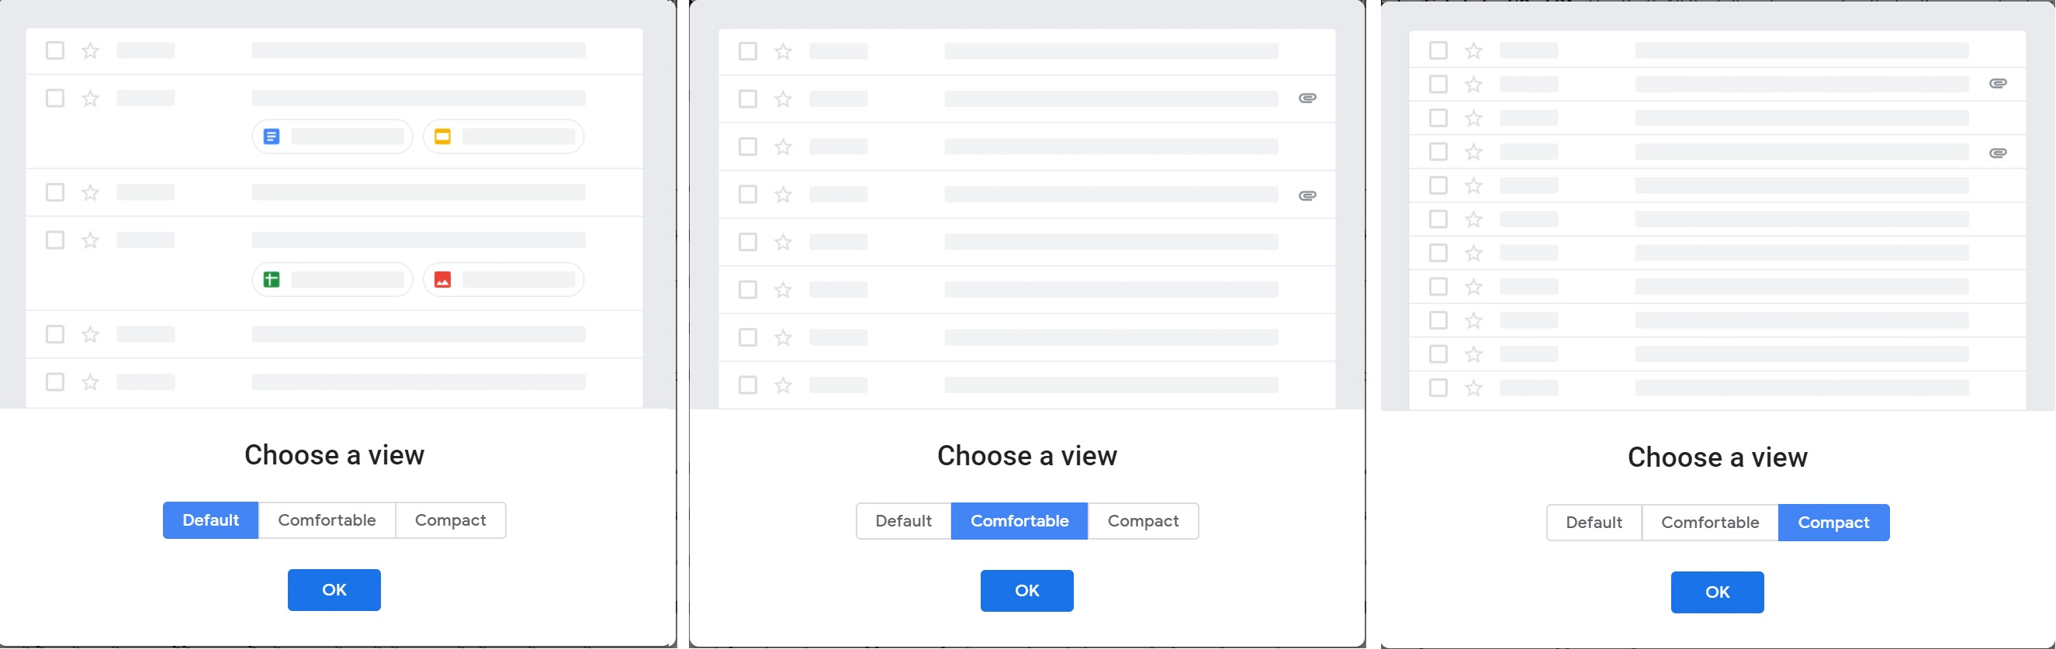Star the top row in the right Compact preview

[1473, 51]
